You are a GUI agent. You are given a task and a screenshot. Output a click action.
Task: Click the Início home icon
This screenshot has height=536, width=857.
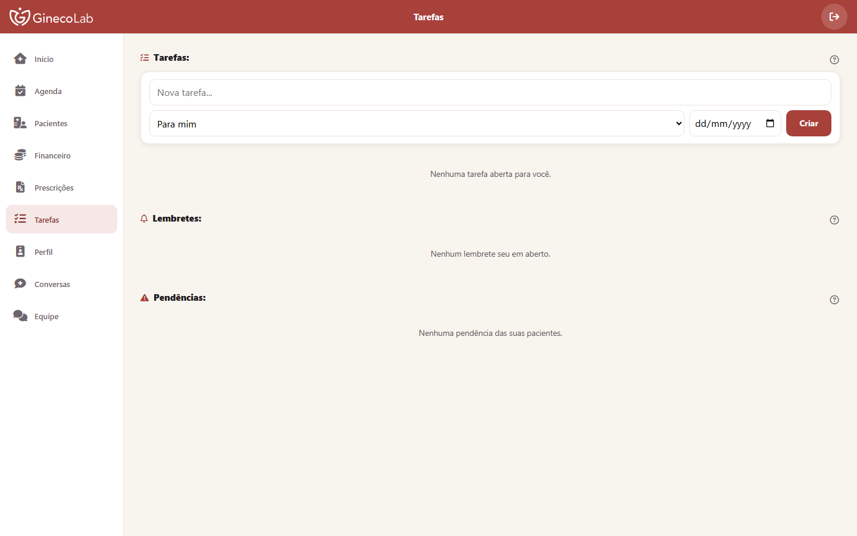[20, 58]
